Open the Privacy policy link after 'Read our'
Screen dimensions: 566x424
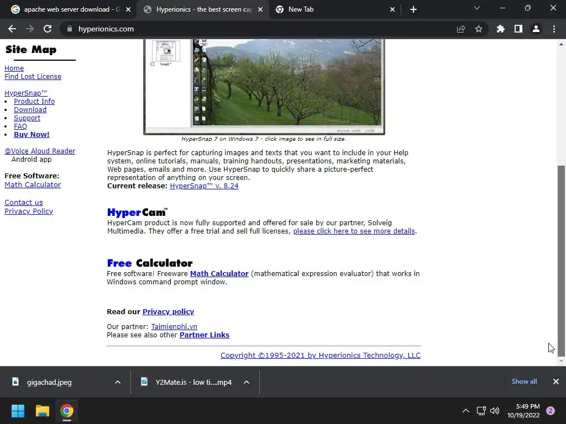[168, 311]
